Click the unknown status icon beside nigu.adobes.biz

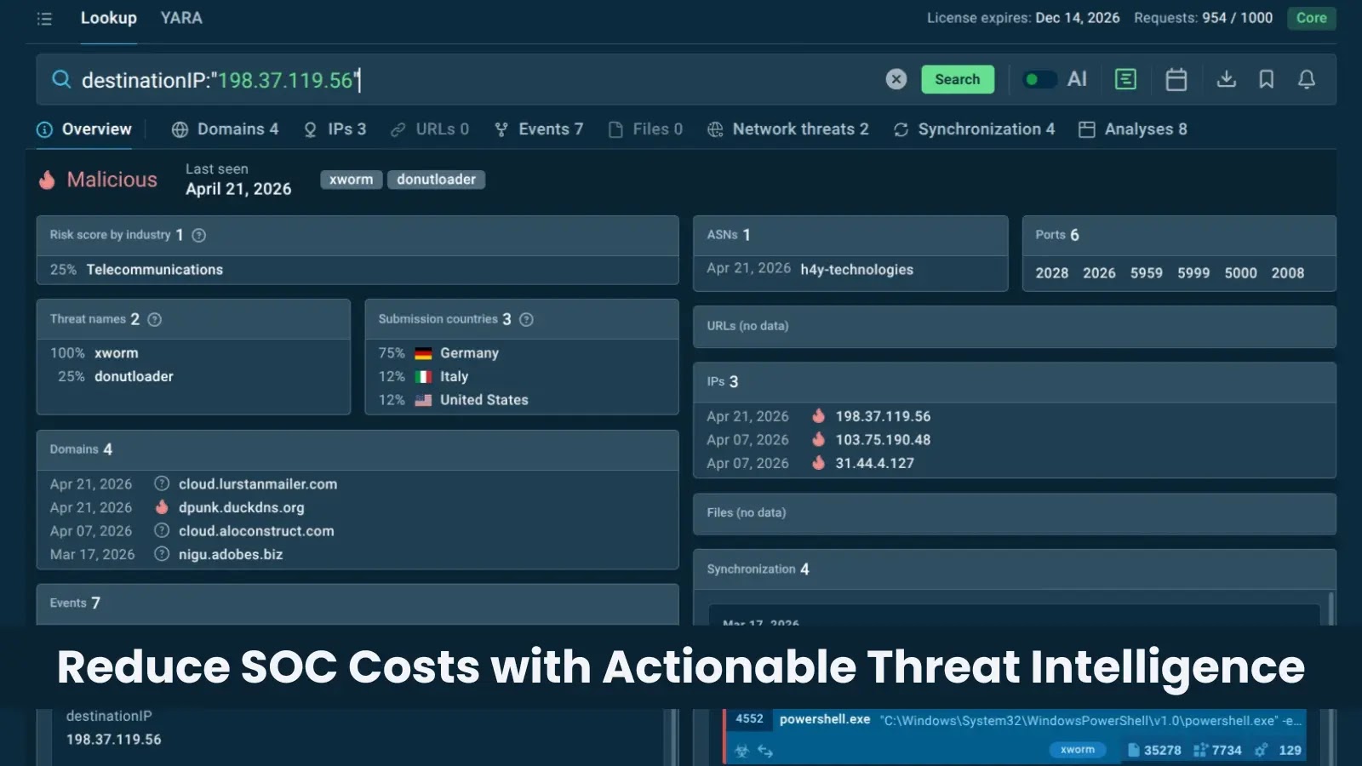(162, 554)
